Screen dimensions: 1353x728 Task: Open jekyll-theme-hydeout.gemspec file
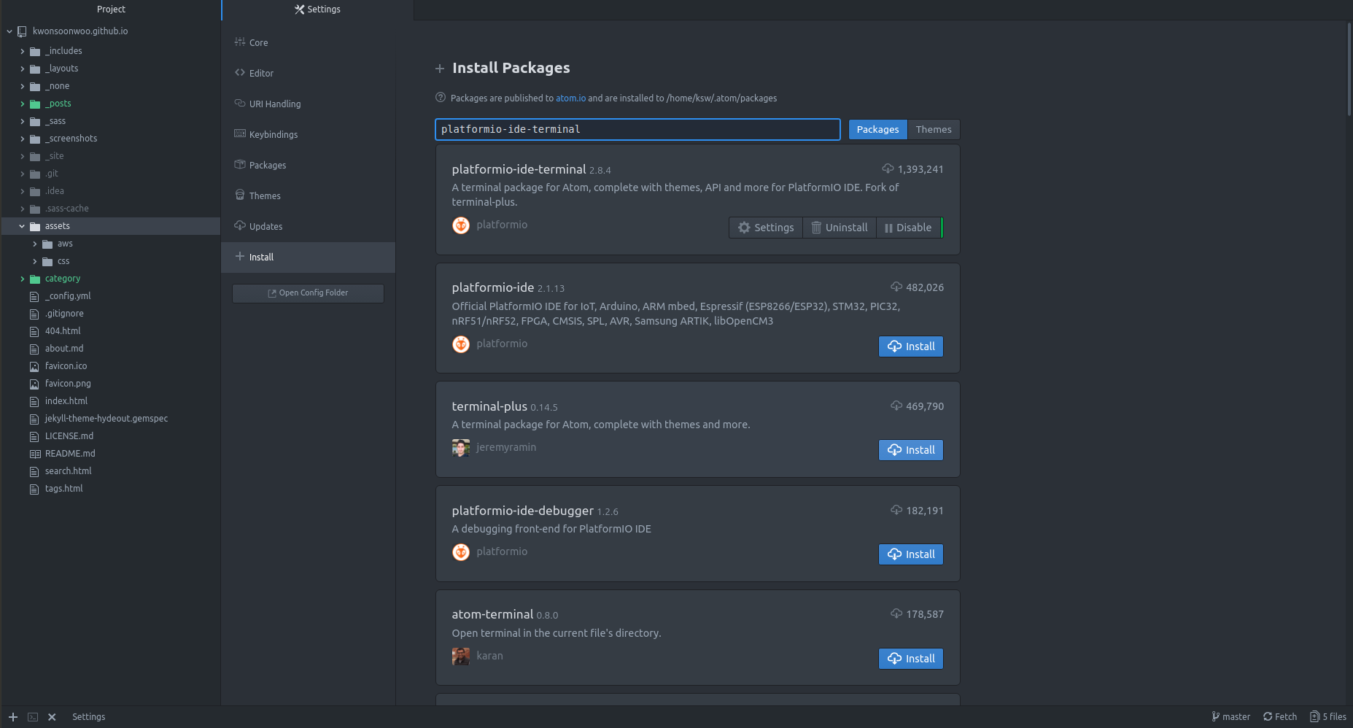point(106,419)
